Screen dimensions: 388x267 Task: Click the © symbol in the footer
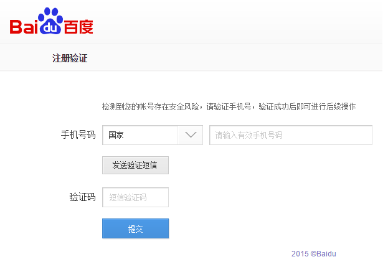(x=313, y=254)
